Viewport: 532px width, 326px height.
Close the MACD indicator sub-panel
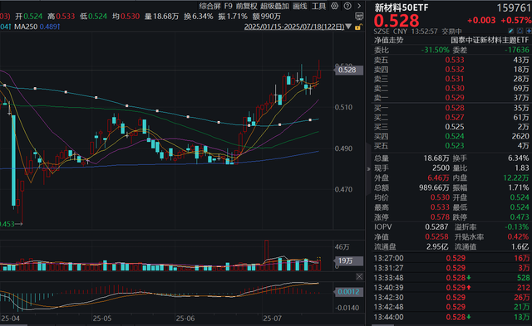(359, 277)
